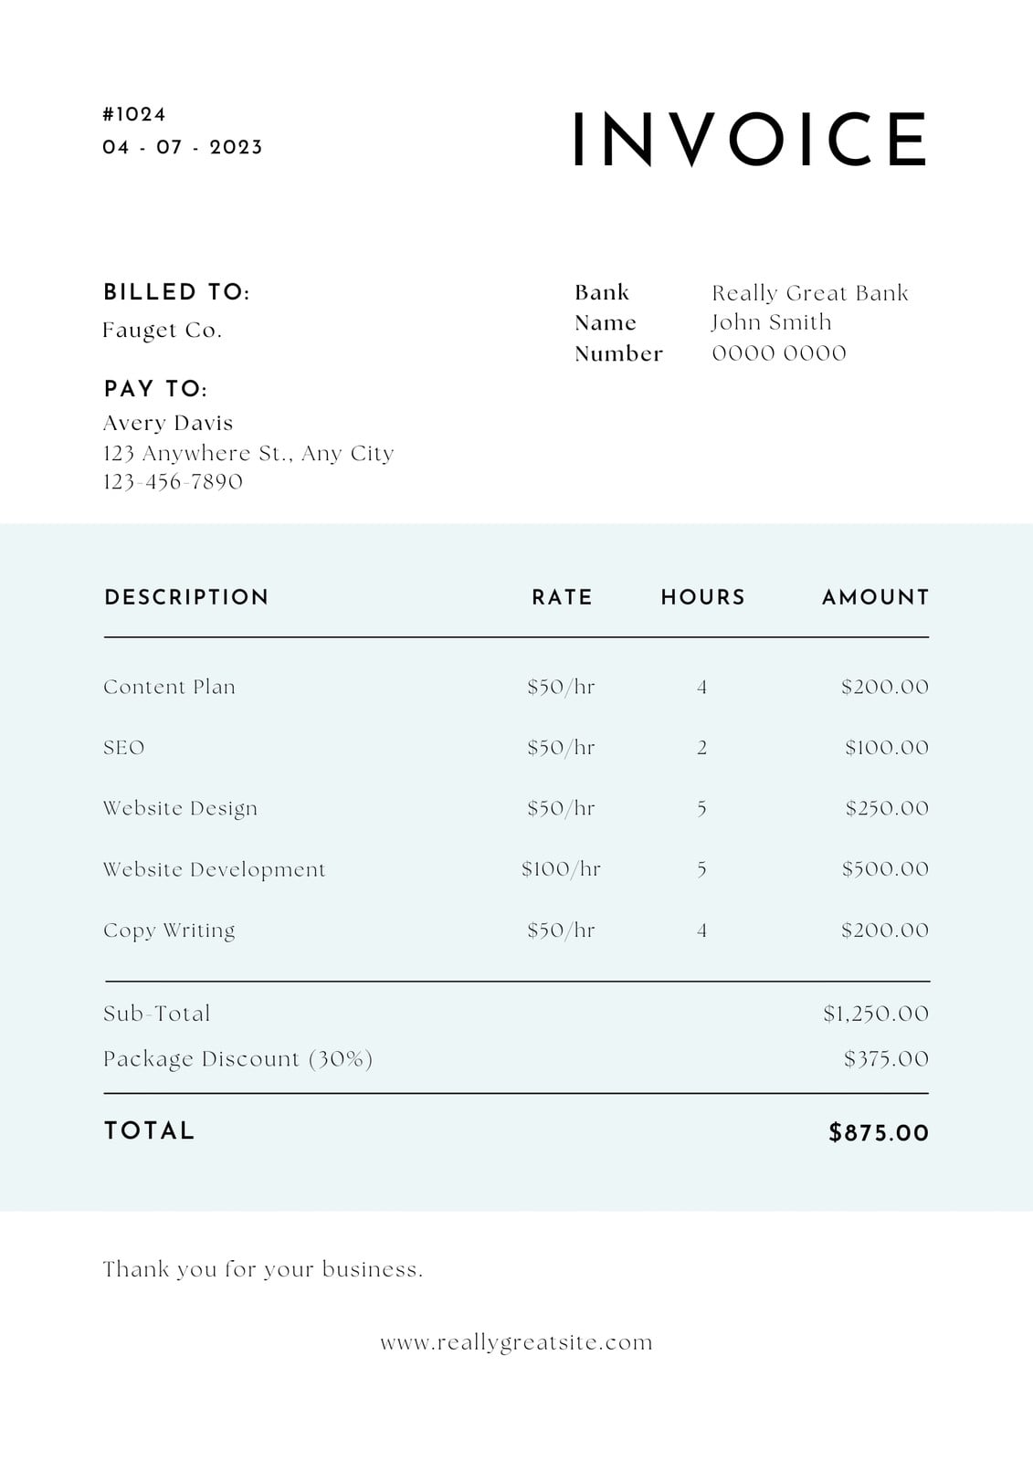Click the phone number 123-456-7890
This screenshot has width=1033, height=1461.
pos(173,481)
